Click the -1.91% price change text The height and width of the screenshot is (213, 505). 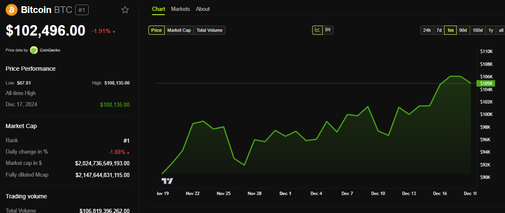[101, 31]
